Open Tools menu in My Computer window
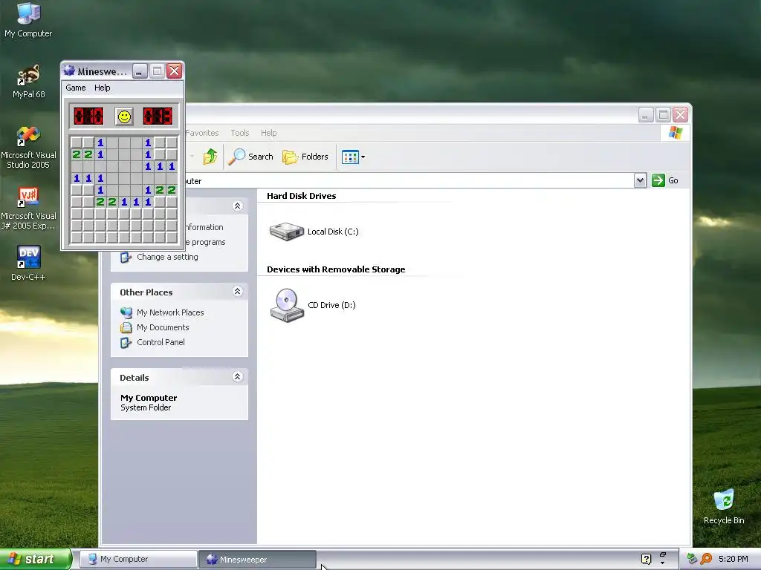Viewport: 761px width, 570px height. click(x=240, y=133)
